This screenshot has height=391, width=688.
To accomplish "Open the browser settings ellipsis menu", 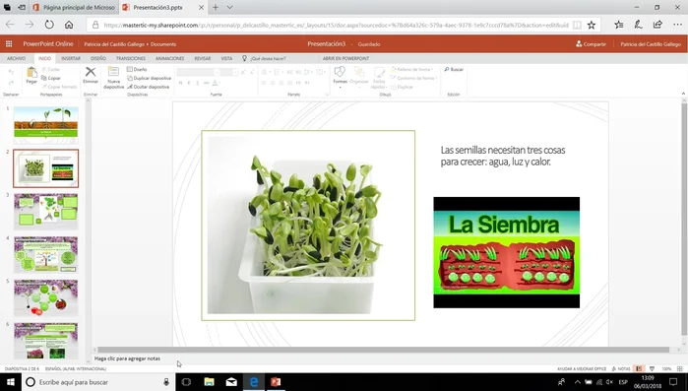I will [677, 25].
